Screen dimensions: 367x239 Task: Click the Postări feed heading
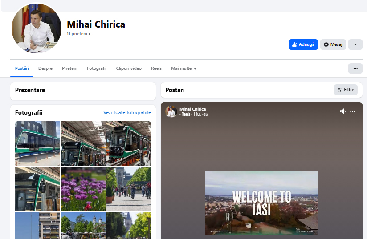tap(175, 90)
